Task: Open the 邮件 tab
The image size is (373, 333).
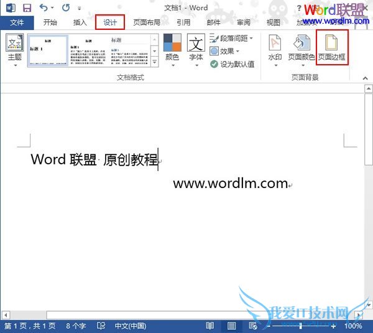Action: point(213,22)
